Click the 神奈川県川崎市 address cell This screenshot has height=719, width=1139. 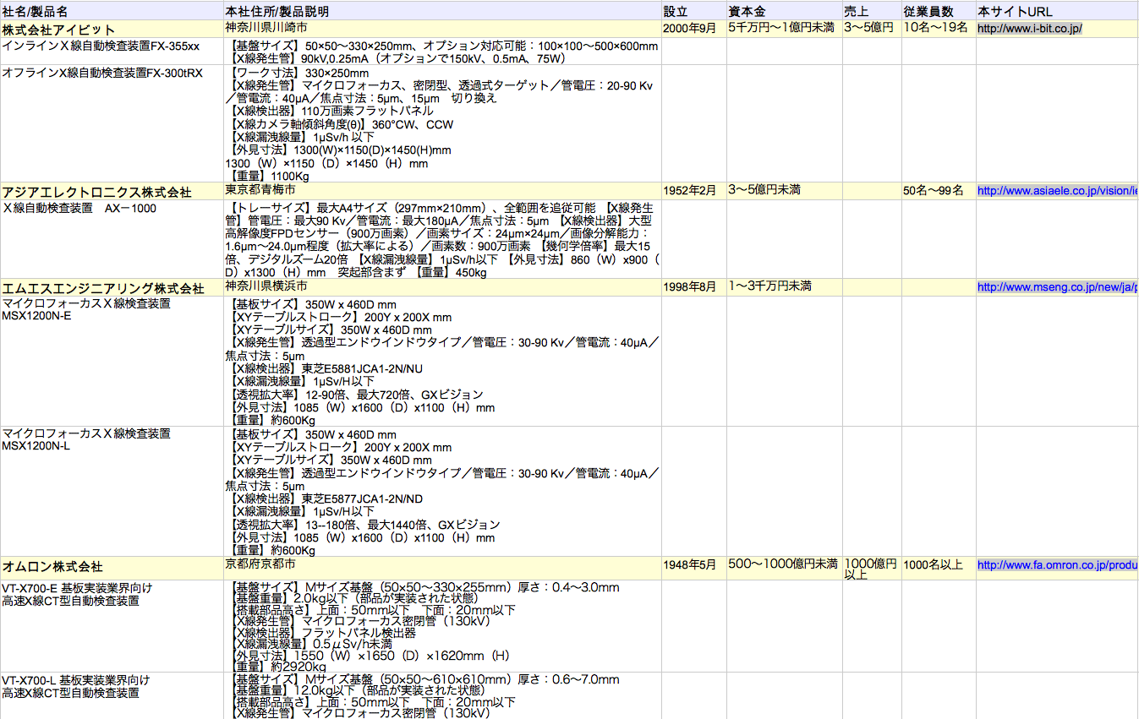(442, 30)
